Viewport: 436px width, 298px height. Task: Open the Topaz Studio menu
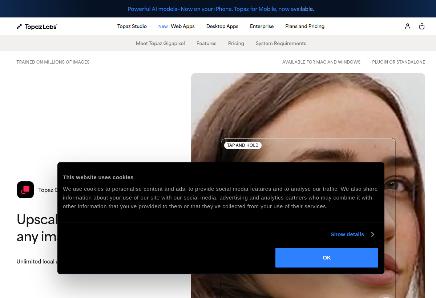(132, 26)
